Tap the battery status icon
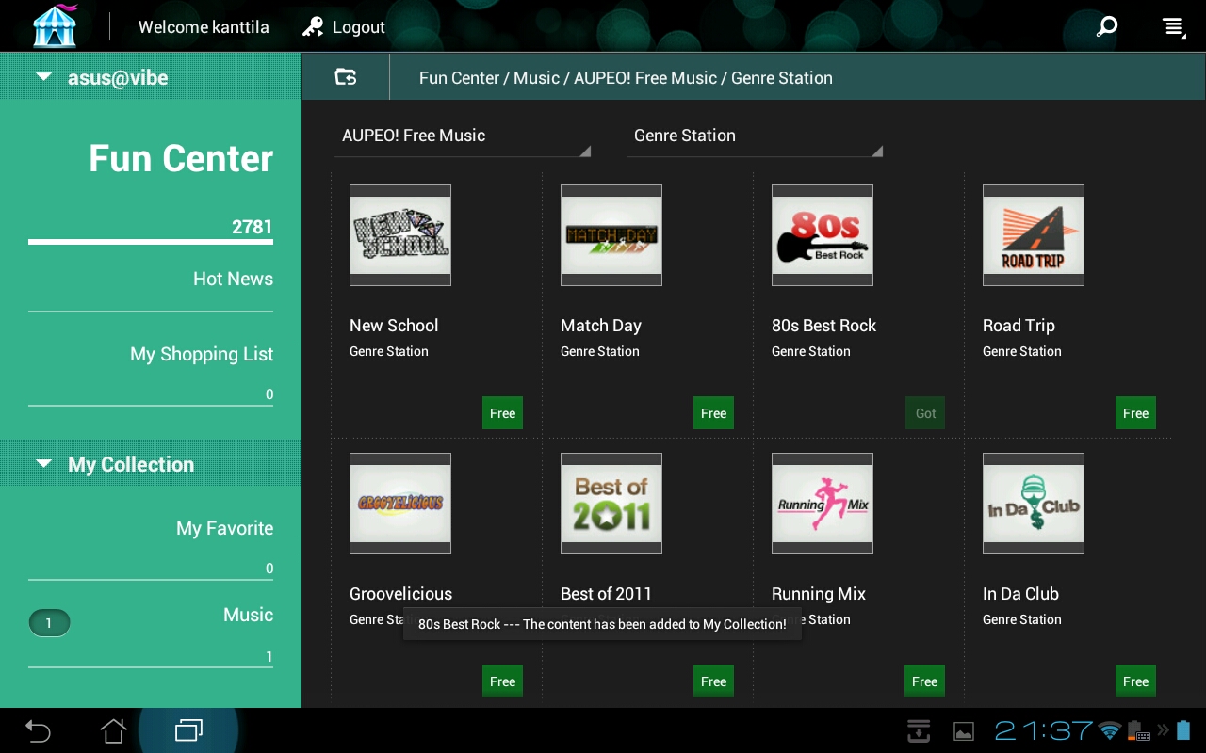1206x753 pixels. point(1183,730)
